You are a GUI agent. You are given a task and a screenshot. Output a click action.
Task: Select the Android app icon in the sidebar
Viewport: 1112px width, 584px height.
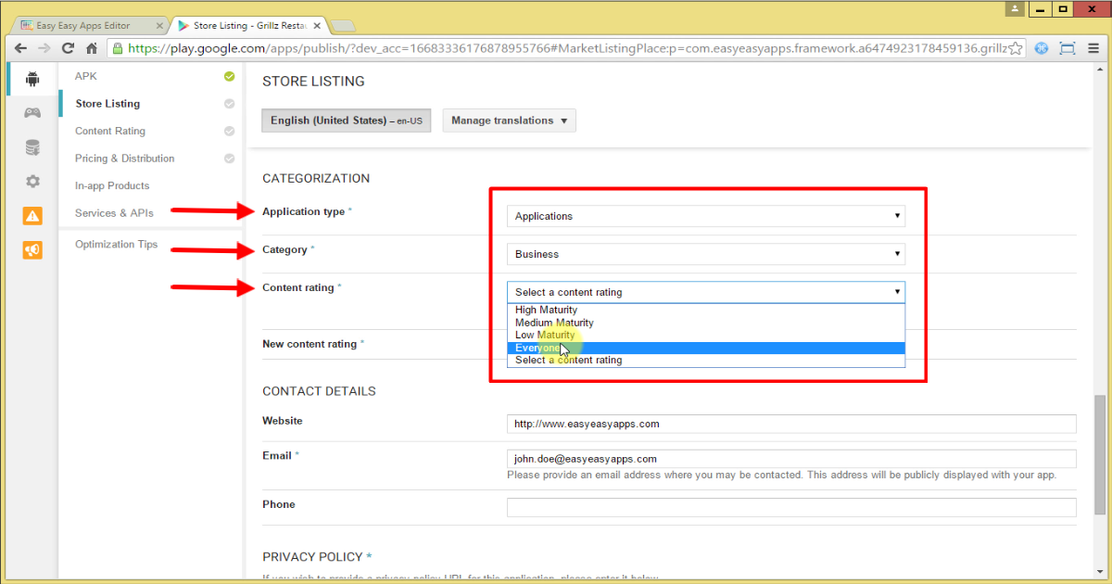tap(31, 79)
